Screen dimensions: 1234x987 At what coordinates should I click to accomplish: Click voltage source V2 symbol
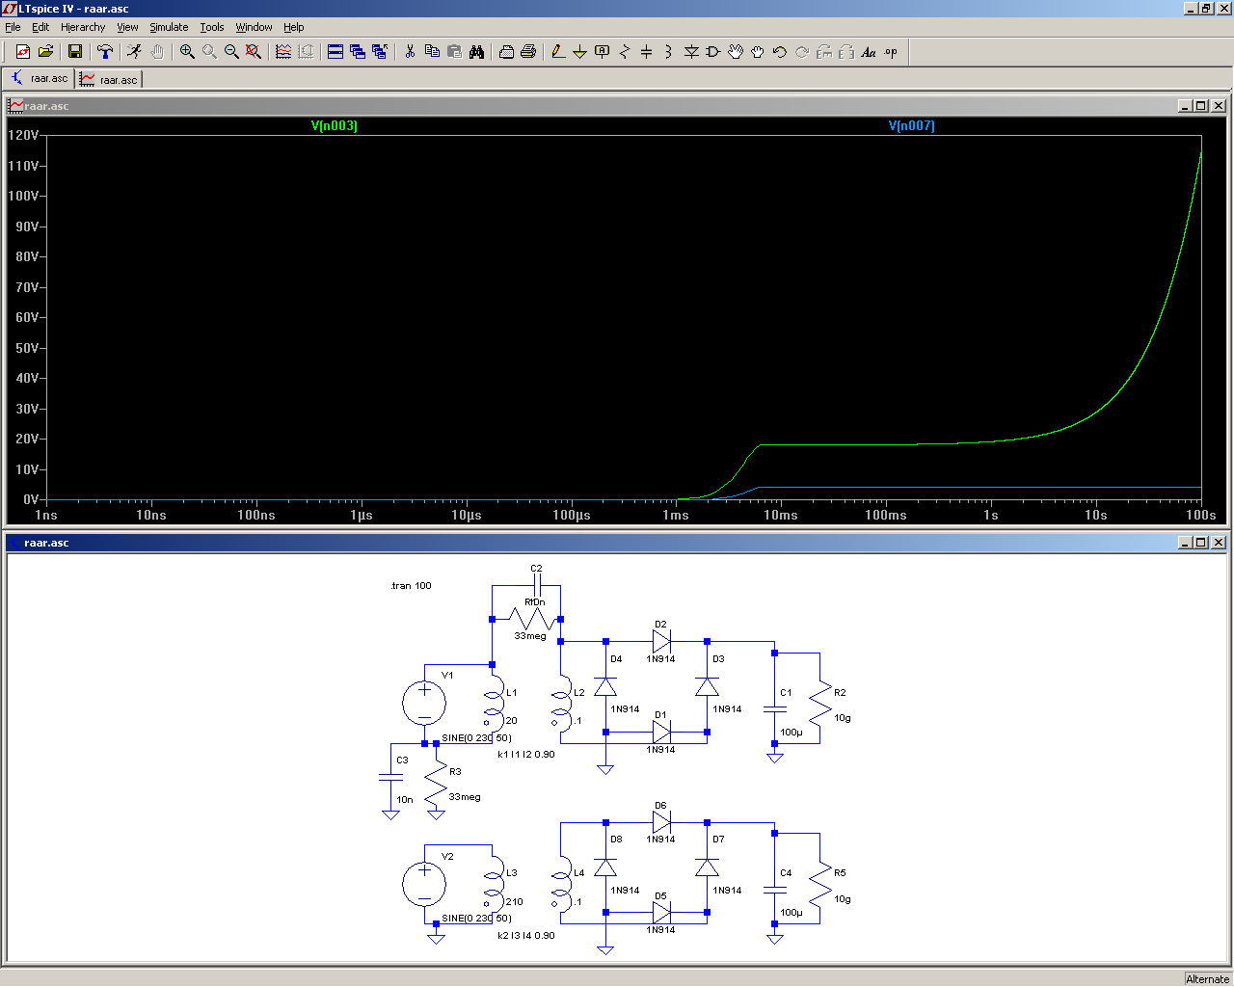[424, 884]
